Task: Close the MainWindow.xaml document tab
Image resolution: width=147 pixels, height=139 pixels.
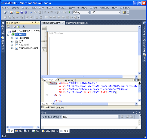Action: pyautogui.click(x=63, y=23)
